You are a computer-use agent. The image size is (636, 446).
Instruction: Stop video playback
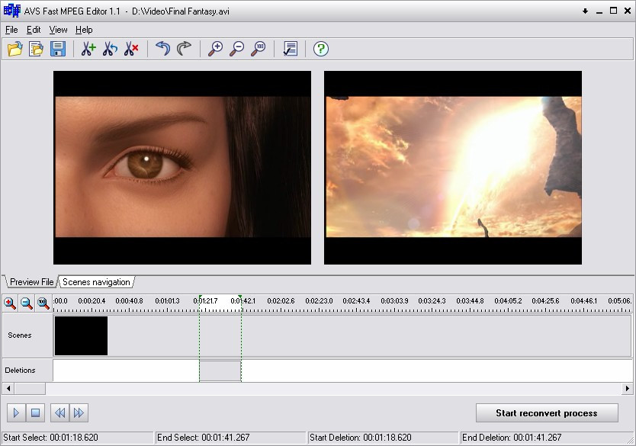(35, 413)
